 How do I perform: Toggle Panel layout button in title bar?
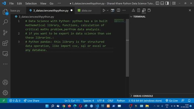(x=162, y=3)
